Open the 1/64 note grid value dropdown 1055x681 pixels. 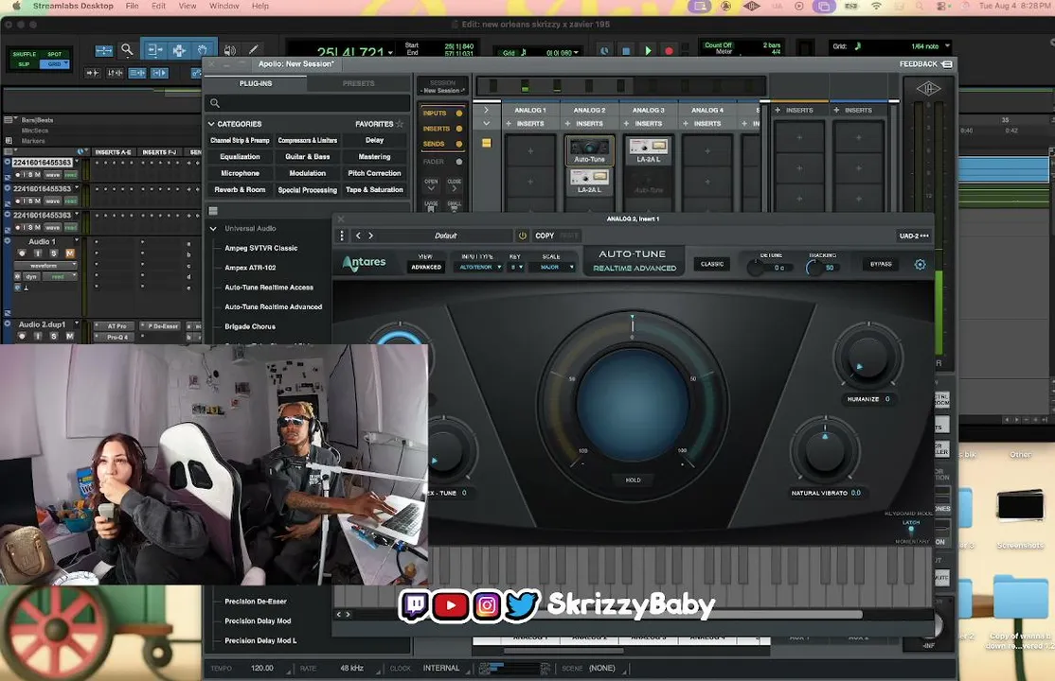(x=947, y=46)
